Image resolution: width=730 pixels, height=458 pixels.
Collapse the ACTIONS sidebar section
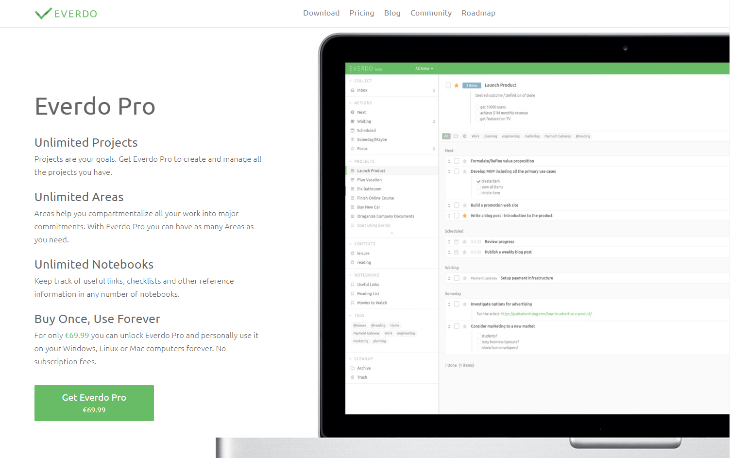pos(350,103)
